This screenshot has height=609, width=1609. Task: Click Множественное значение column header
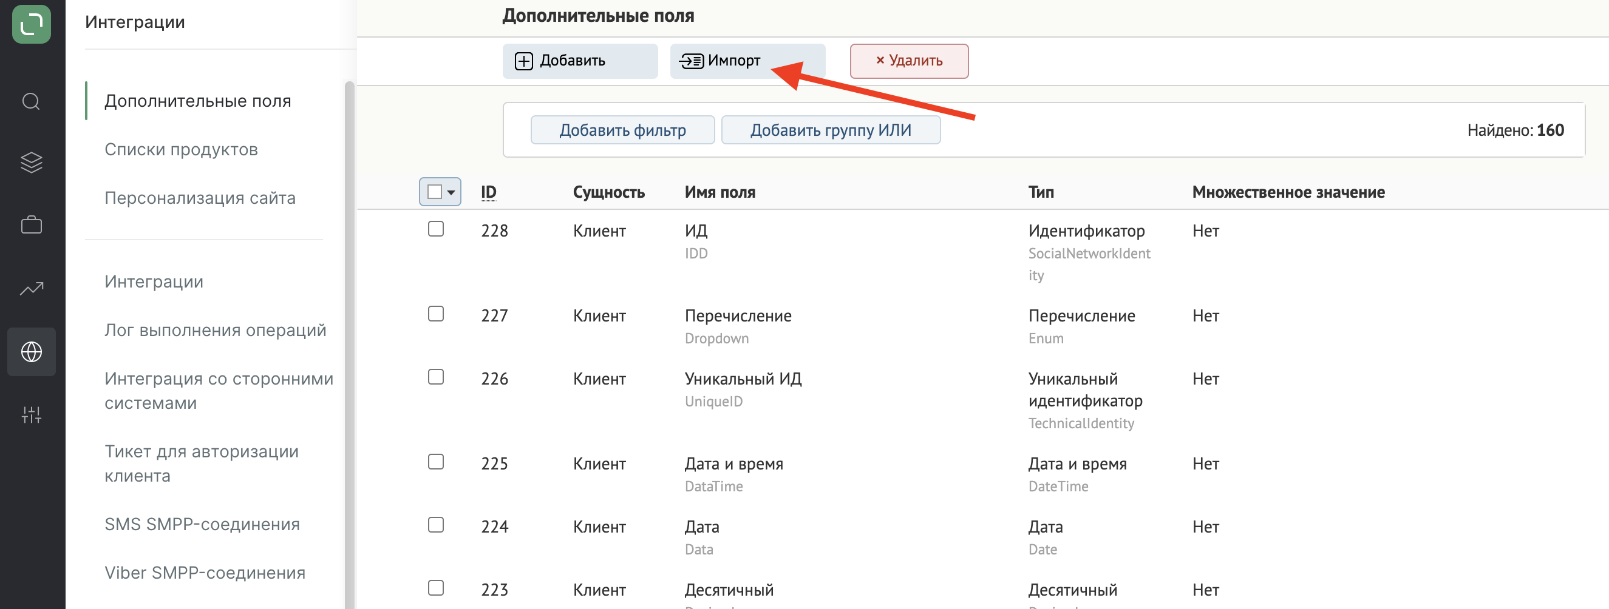point(1288,192)
